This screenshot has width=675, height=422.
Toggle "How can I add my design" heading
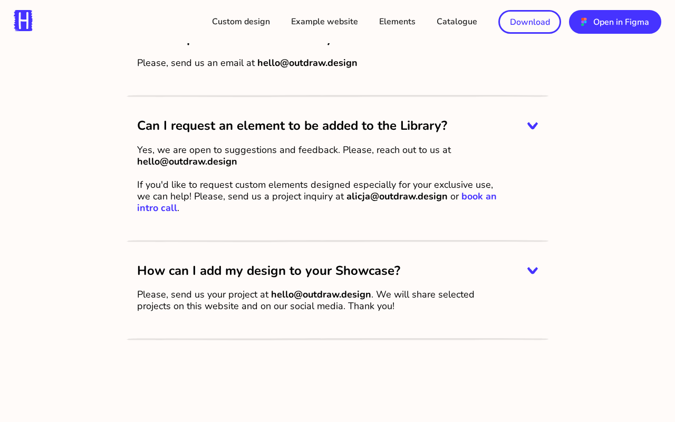[269, 271]
